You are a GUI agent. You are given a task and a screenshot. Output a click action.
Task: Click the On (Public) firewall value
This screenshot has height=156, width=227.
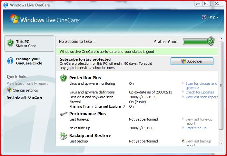click(x=137, y=102)
